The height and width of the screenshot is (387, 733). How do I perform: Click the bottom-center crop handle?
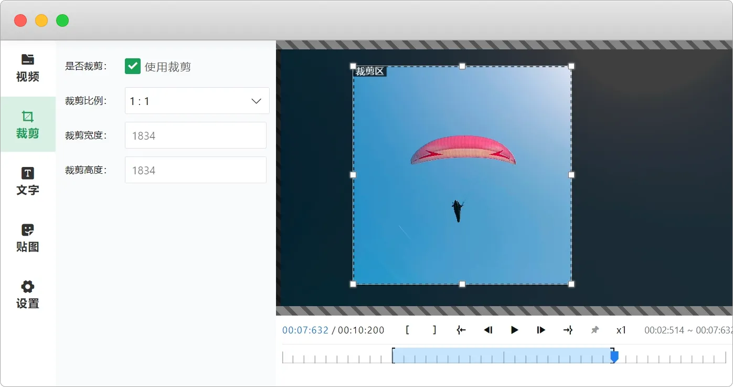(462, 284)
